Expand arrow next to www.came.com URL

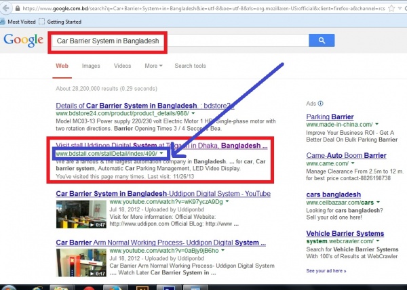(x=353, y=163)
